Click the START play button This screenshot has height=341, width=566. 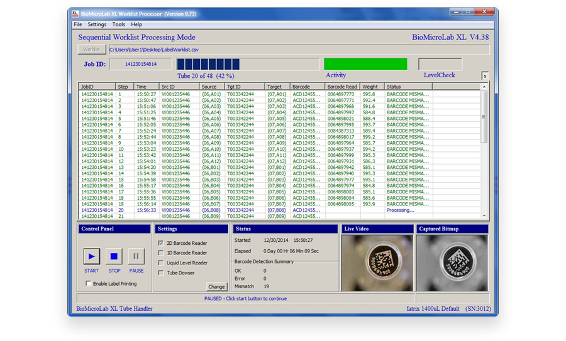click(92, 256)
